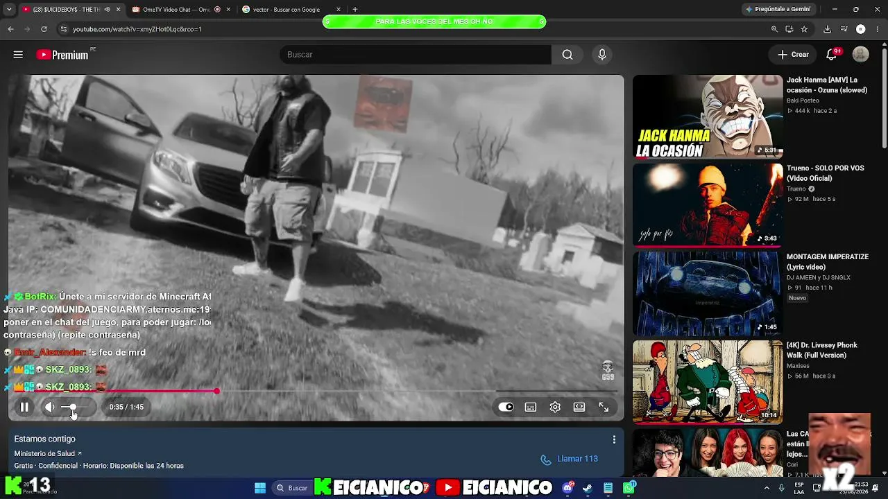Go to YouTube Premium home logo
The width and height of the screenshot is (888, 499).
[62, 55]
